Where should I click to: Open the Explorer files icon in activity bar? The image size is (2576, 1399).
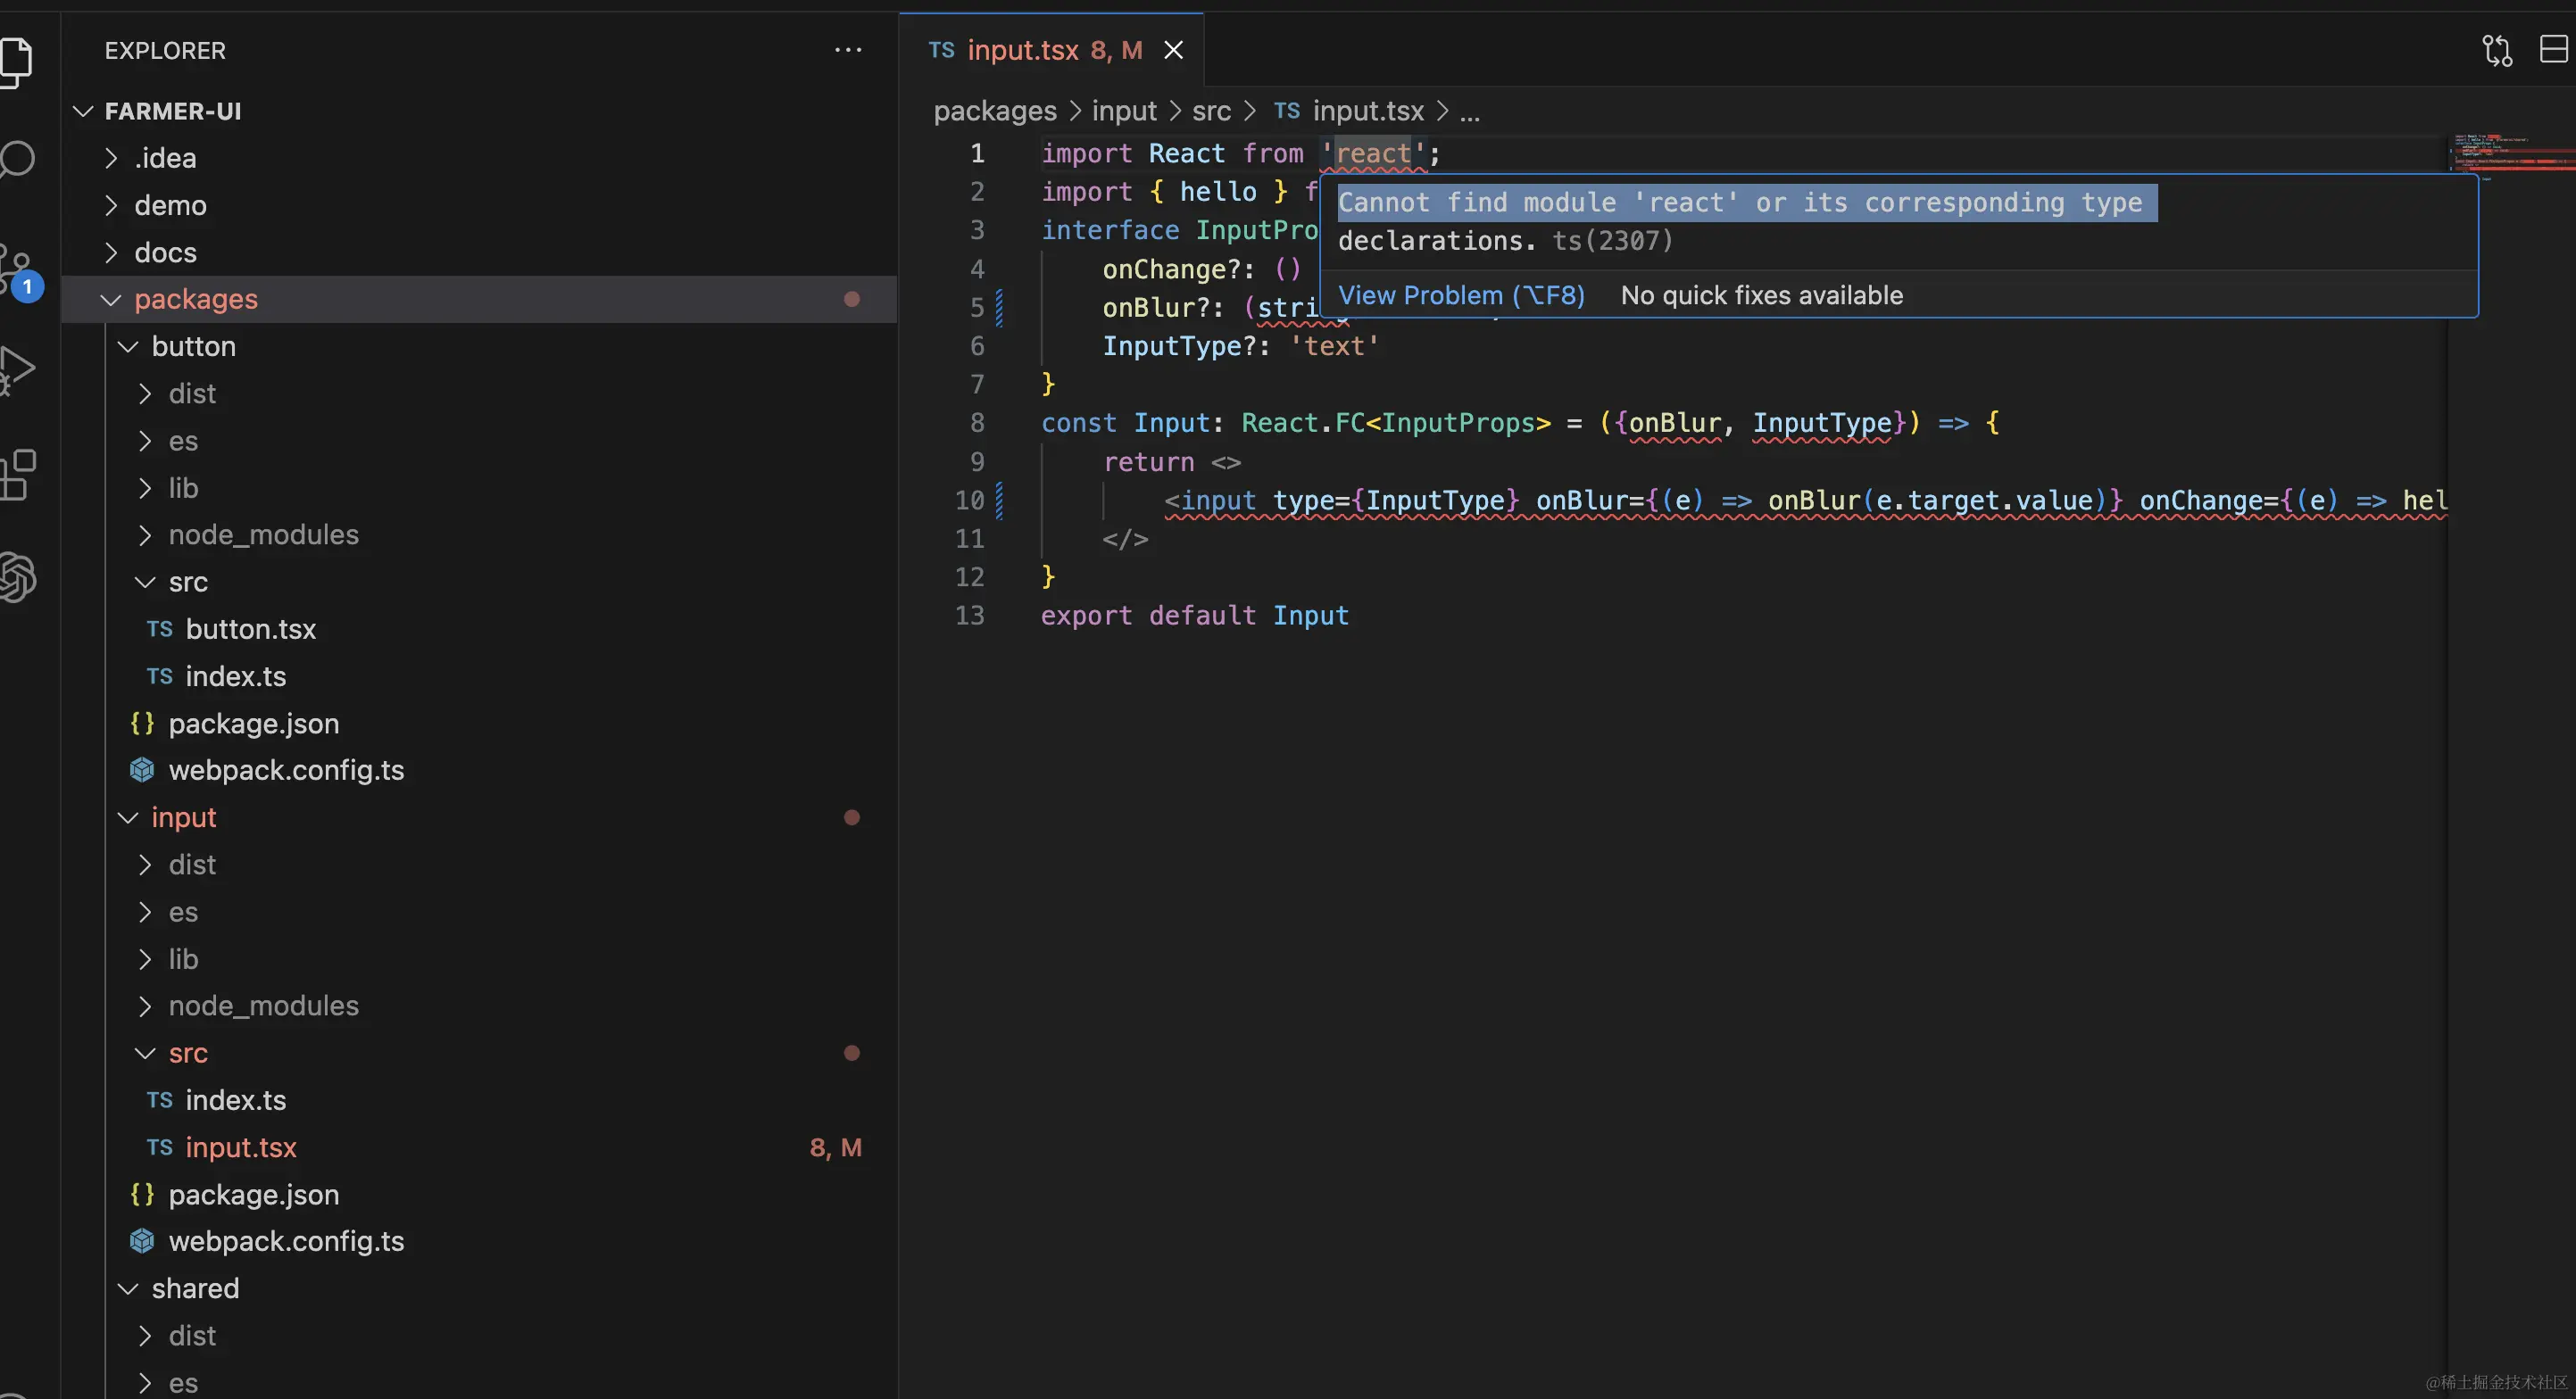(14, 62)
